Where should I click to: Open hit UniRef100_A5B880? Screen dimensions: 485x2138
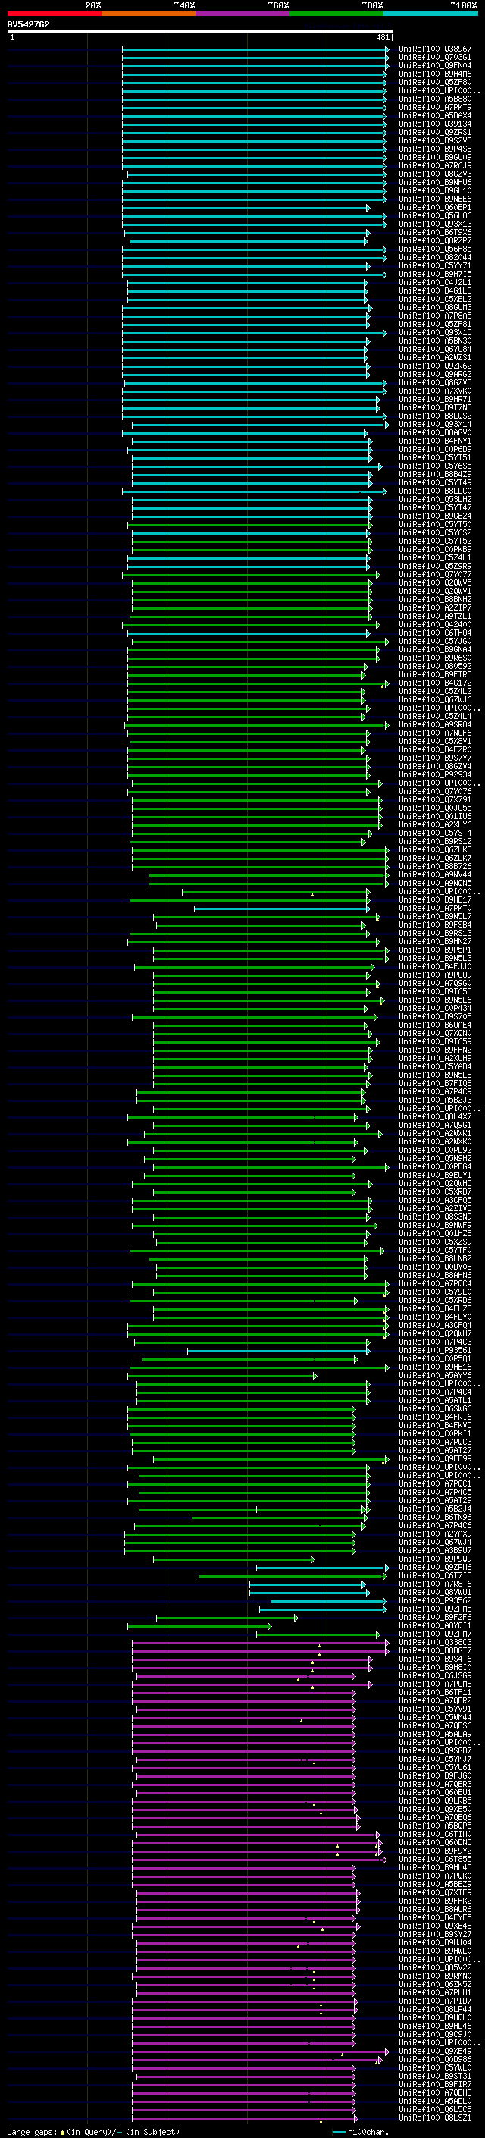pyautogui.click(x=435, y=99)
